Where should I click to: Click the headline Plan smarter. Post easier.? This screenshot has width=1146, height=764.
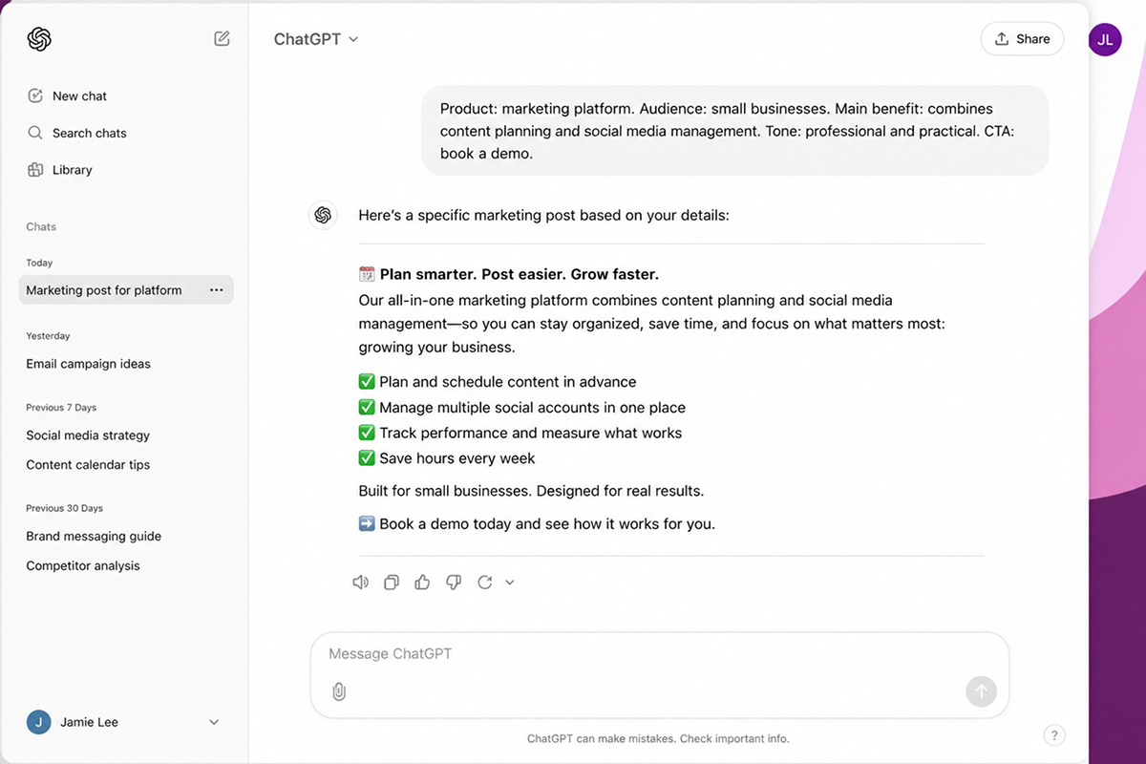click(520, 274)
